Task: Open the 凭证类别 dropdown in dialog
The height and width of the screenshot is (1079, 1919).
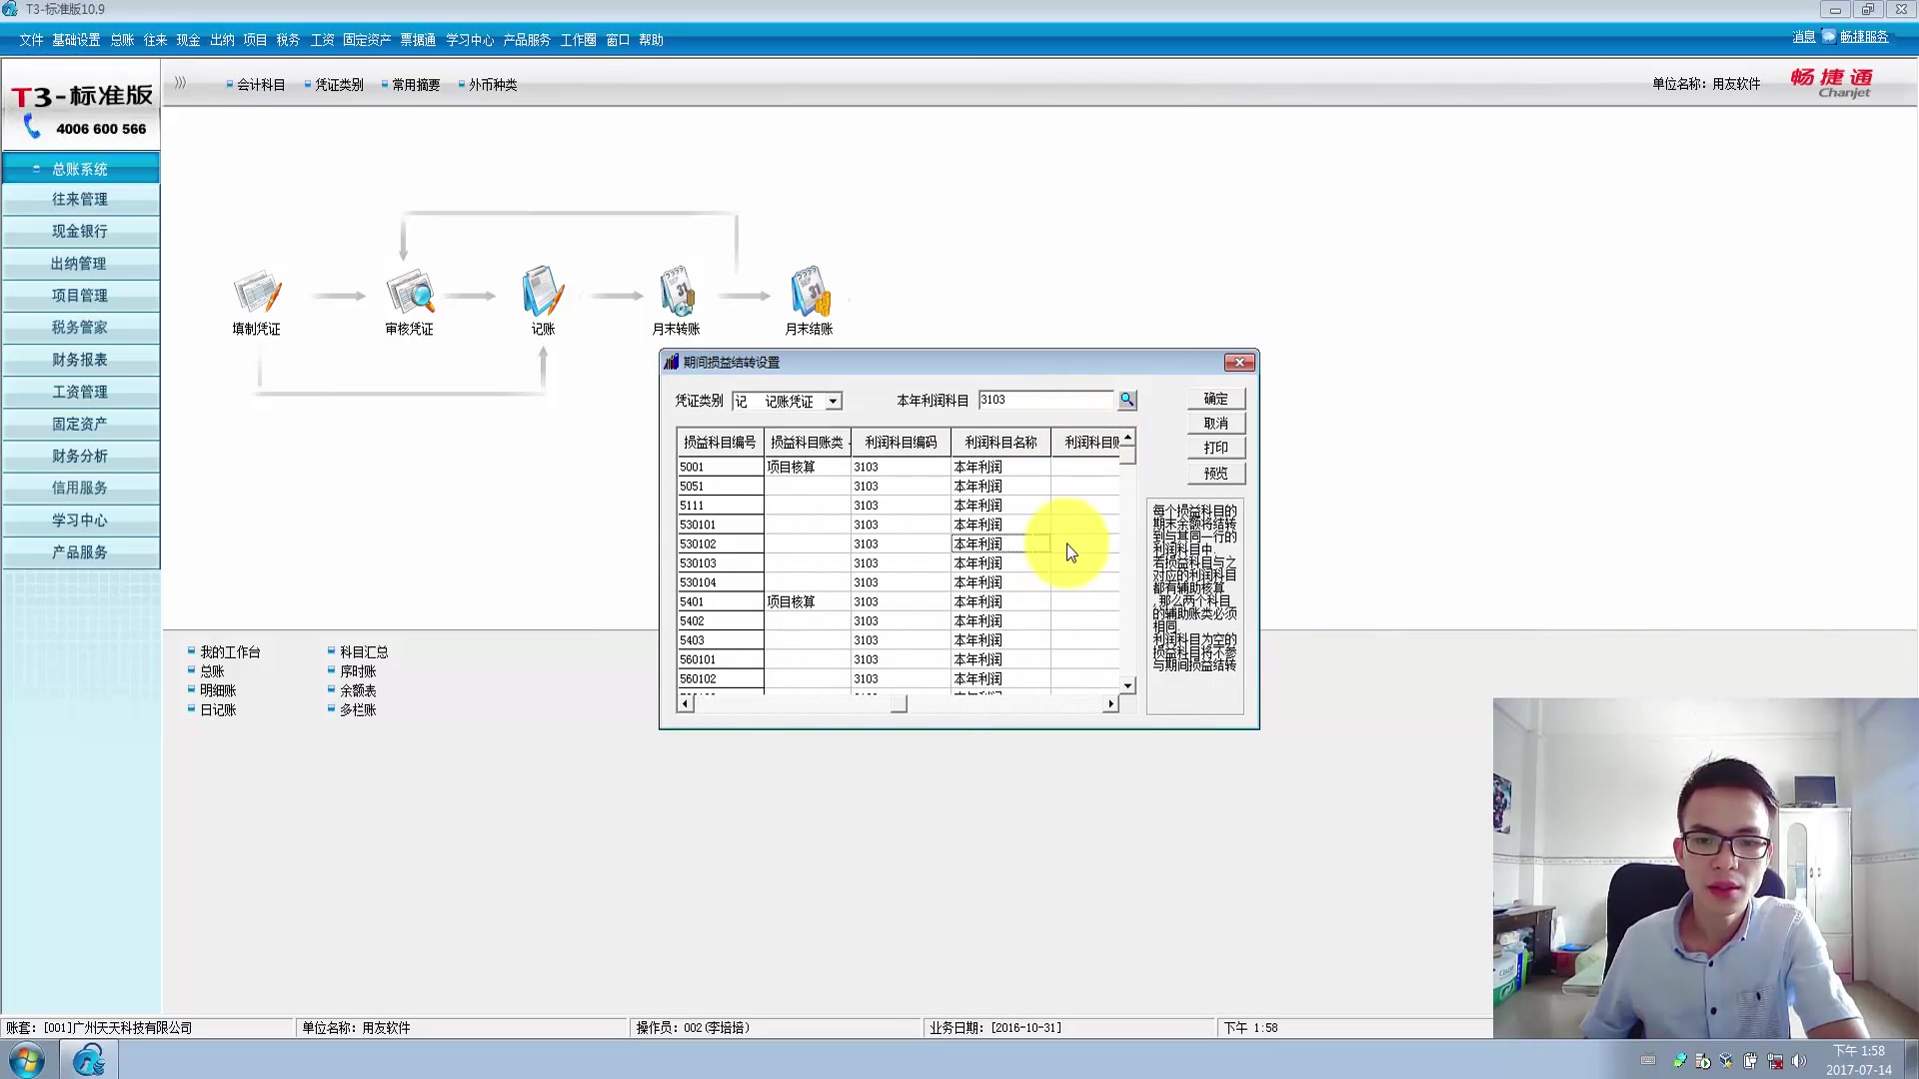Action: coord(833,402)
